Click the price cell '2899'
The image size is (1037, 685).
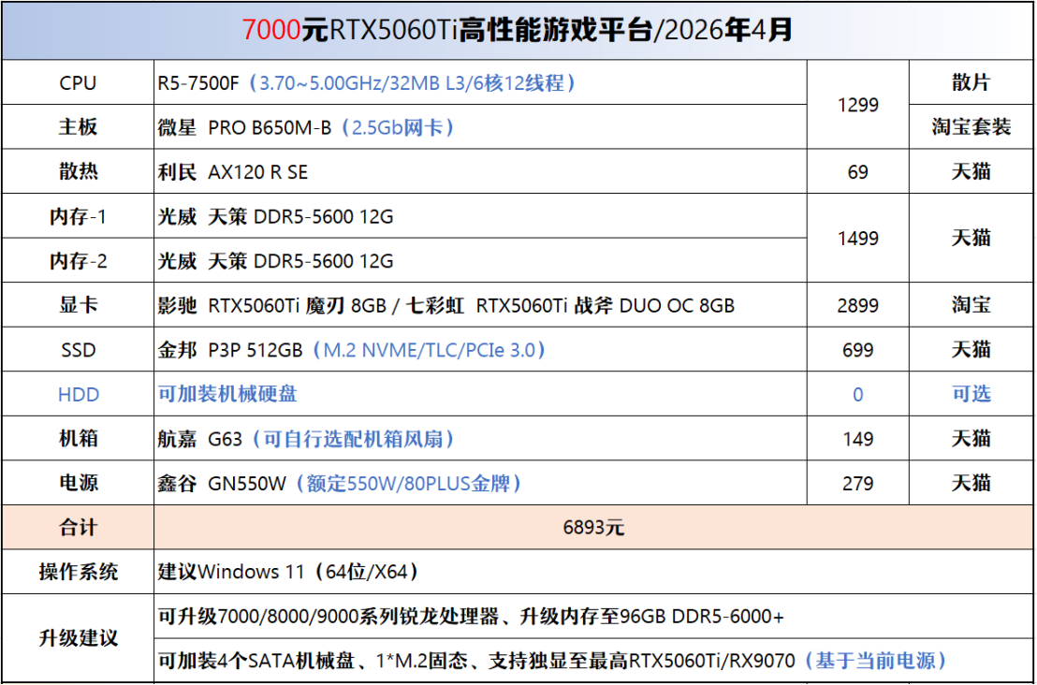point(858,305)
